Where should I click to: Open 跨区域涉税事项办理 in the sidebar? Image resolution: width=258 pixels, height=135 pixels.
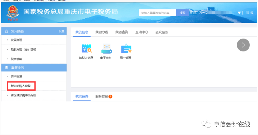coord(23,95)
